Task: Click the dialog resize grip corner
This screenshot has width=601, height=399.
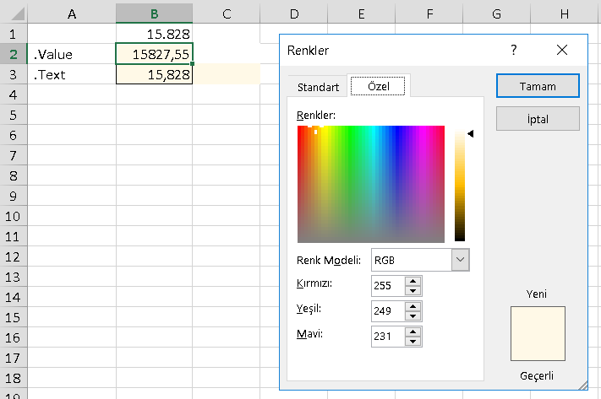Action: tap(582, 386)
